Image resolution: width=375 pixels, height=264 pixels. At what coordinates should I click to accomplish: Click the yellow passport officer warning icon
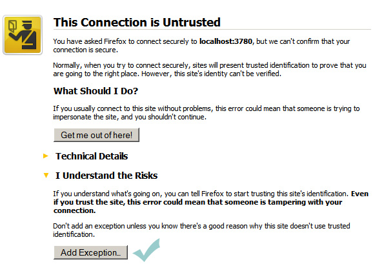pyautogui.click(x=23, y=35)
